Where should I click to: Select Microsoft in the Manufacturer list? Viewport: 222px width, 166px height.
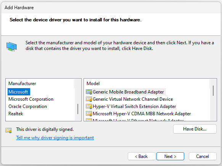(19, 92)
